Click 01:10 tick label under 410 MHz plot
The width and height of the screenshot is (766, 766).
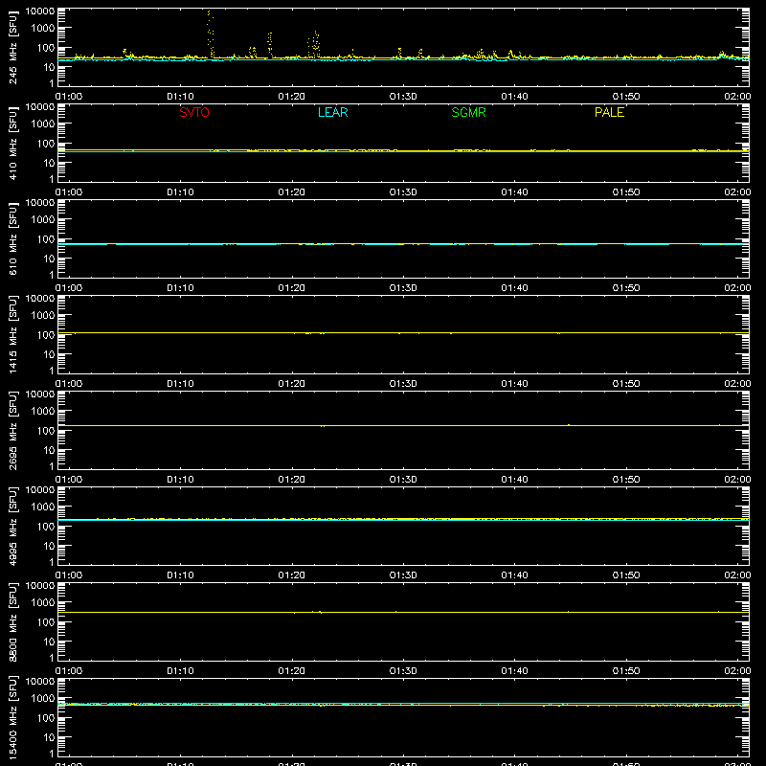tap(180, 192)
